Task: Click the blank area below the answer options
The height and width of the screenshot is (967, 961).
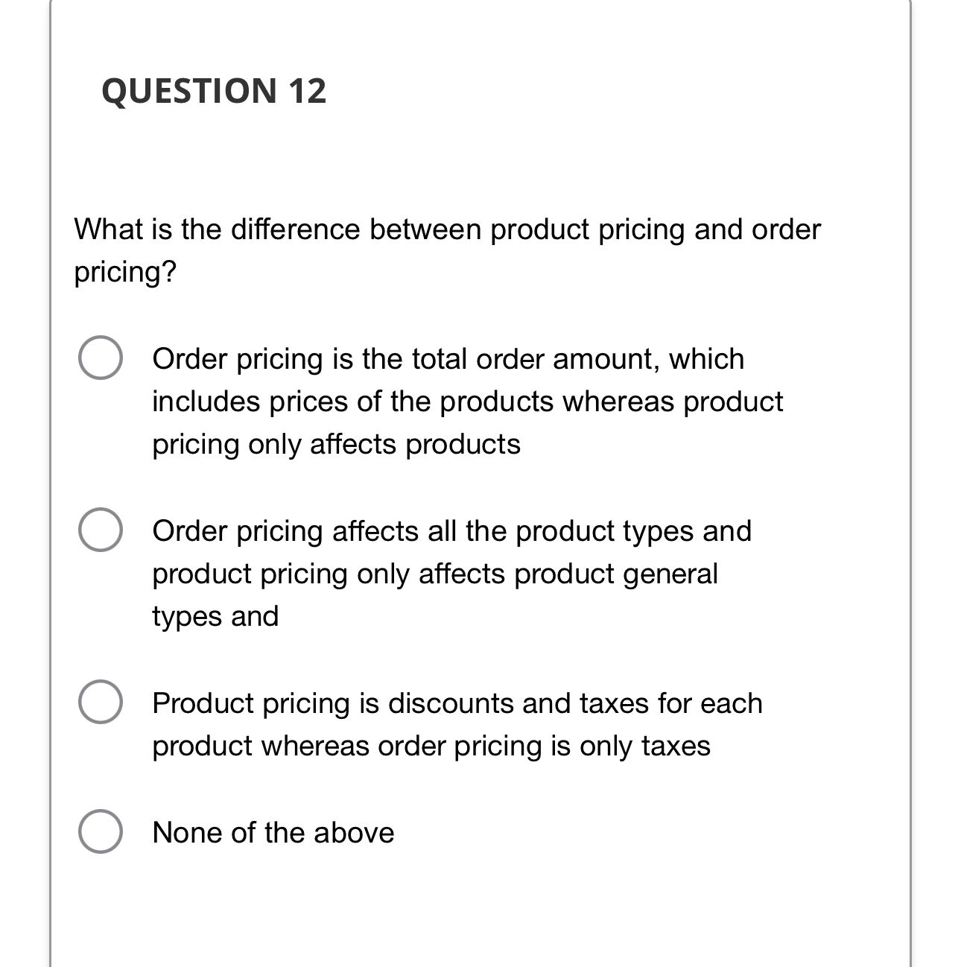Action: point(477,916)
